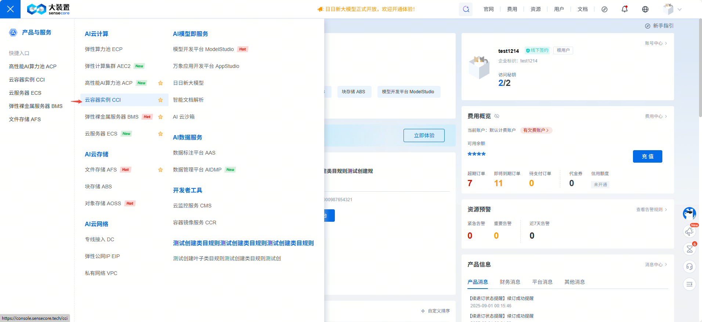Viewport: 702px width, 322px height.
Task: Unfavorite 高性能AI算力池 ACP star
Action: tap(160, 83)
